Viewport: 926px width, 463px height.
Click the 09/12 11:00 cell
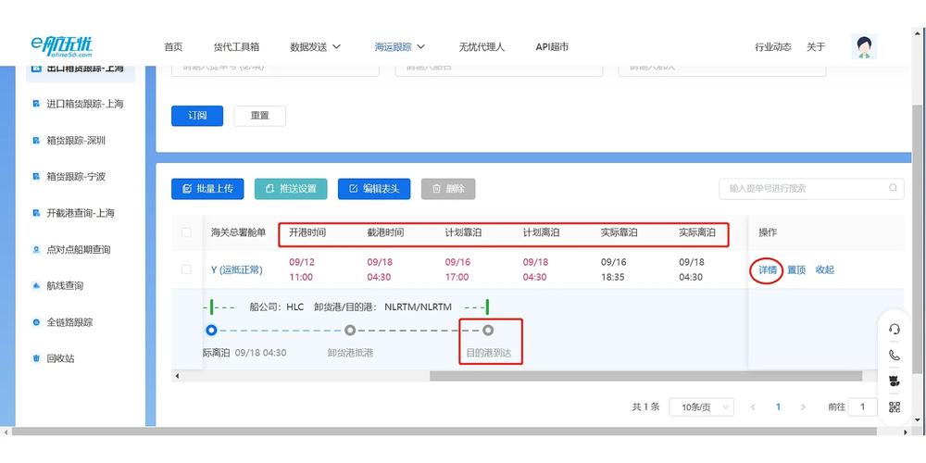[x=301, y=269]
